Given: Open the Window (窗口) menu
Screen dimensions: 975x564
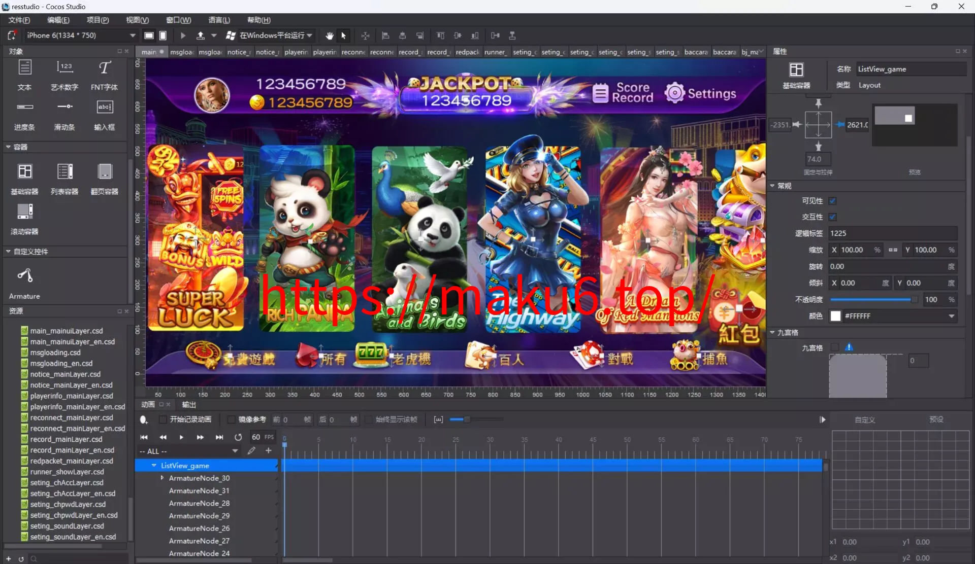Looking at the screenshot, I should point(179,20).
